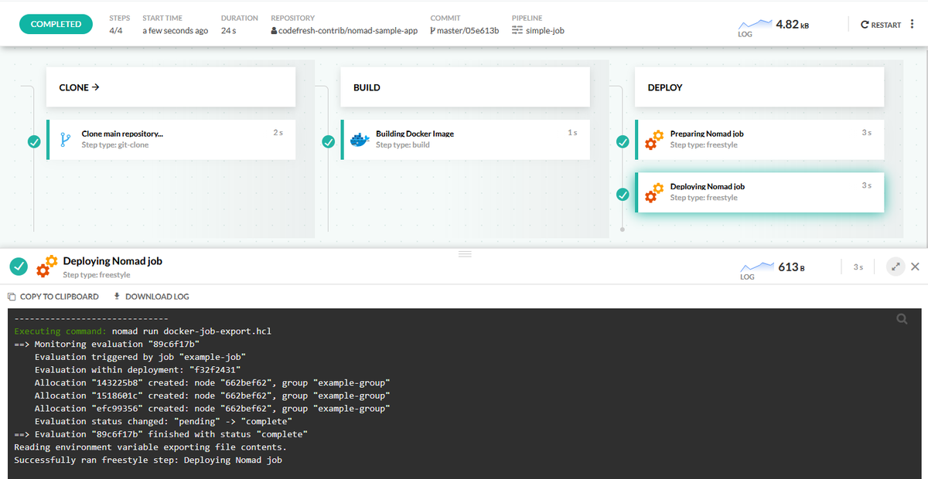Click COPY TO CLIPBOARD
Viewport: 928px width, 479px height.
pyautogui.click(x=53, y=297)
